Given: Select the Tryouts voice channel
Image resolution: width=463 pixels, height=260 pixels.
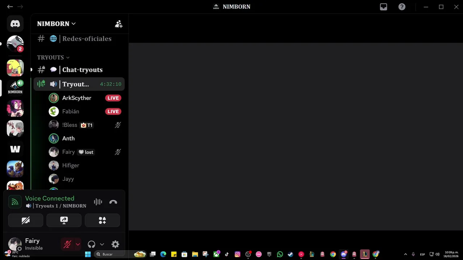Looking at the screenshot, I should pyautogui.click(x=79, y=84).
